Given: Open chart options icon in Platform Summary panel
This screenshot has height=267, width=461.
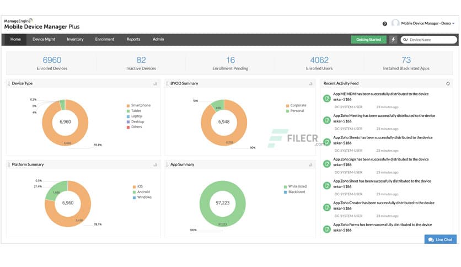Looking at the screenshot, I should point(156,165).
